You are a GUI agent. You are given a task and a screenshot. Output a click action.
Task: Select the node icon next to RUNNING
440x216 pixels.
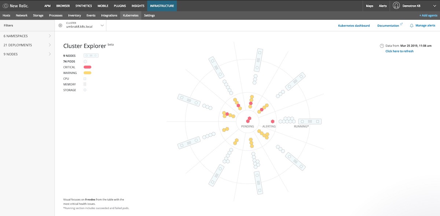[310, 121]
